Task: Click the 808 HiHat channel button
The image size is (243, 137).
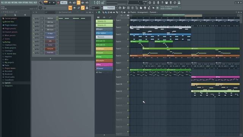Action: 50,26
